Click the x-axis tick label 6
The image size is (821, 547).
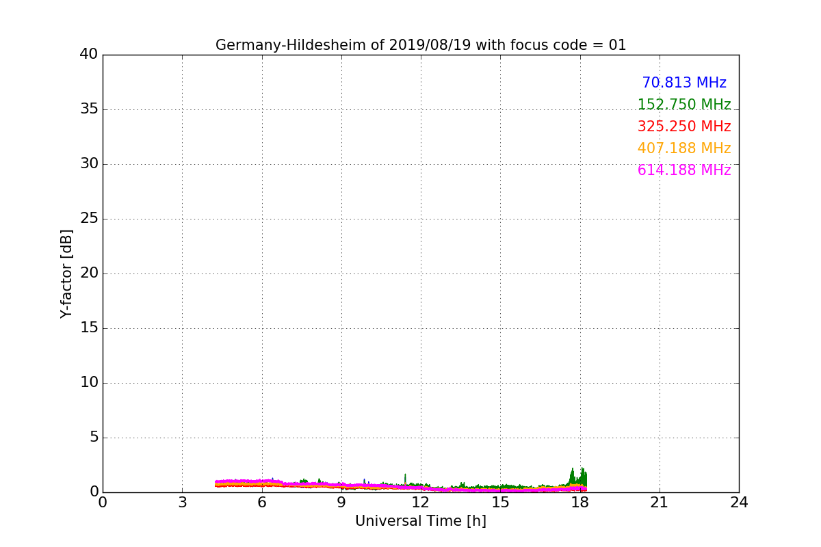261,503
